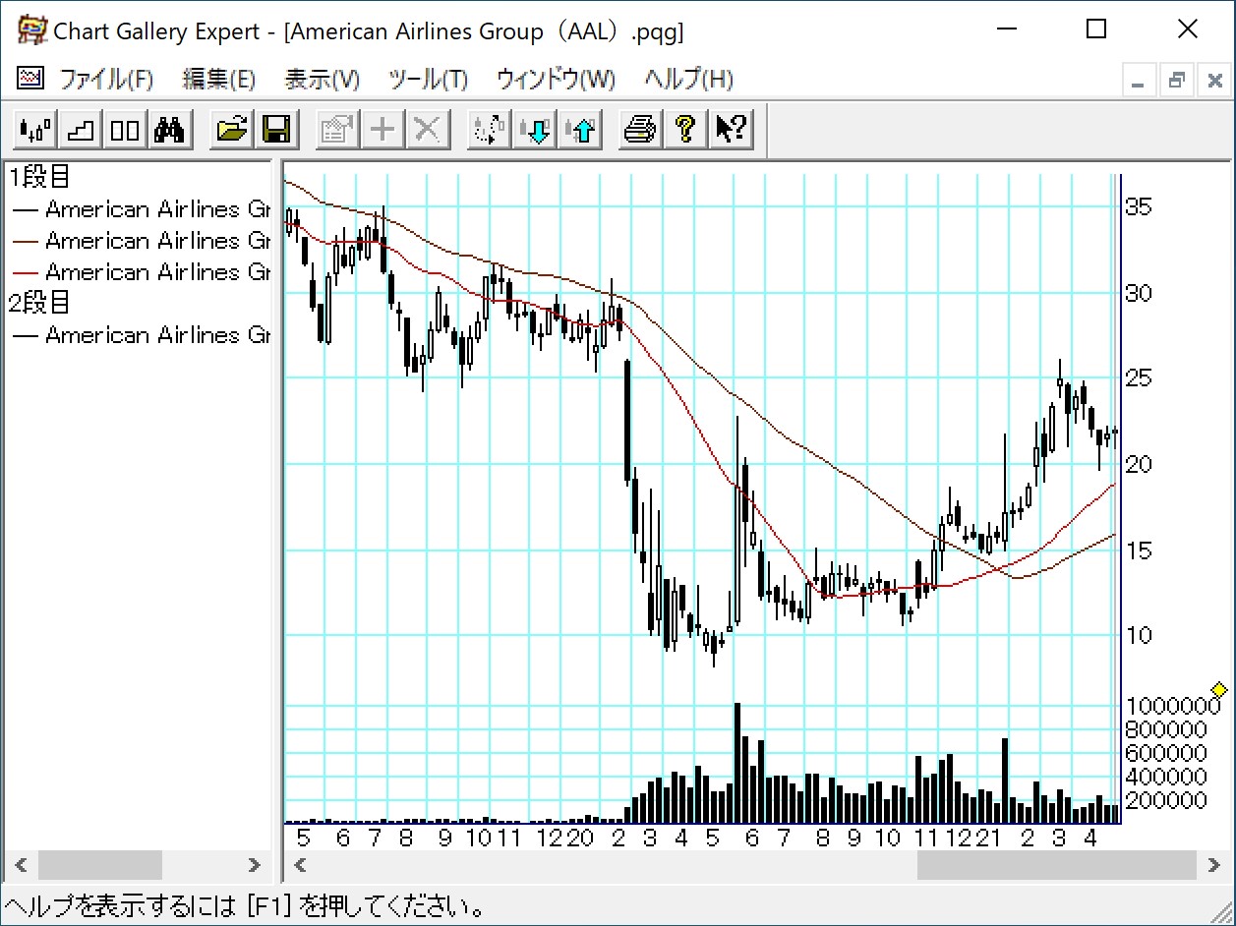Click the blue down arrow icon
Screen dimensions: 1236x926
pyautogui.click(x=538, y=130)
